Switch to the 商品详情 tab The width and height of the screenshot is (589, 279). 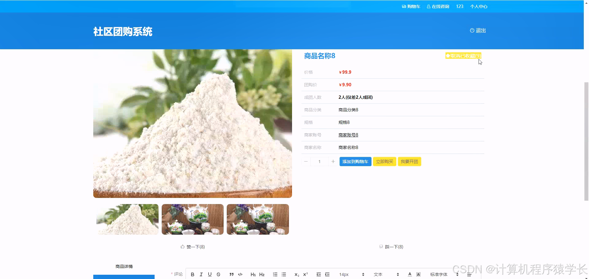tap(124, 266)
